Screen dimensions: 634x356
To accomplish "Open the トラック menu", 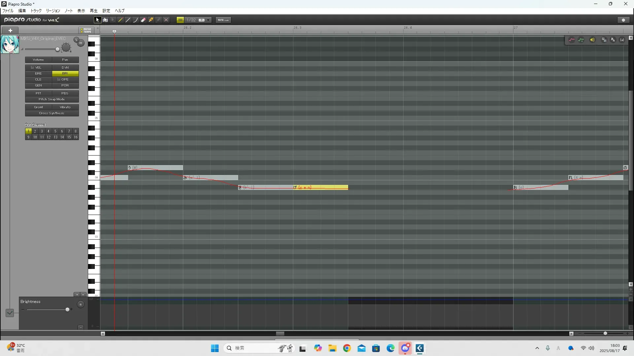I will (x=36, y=11).
